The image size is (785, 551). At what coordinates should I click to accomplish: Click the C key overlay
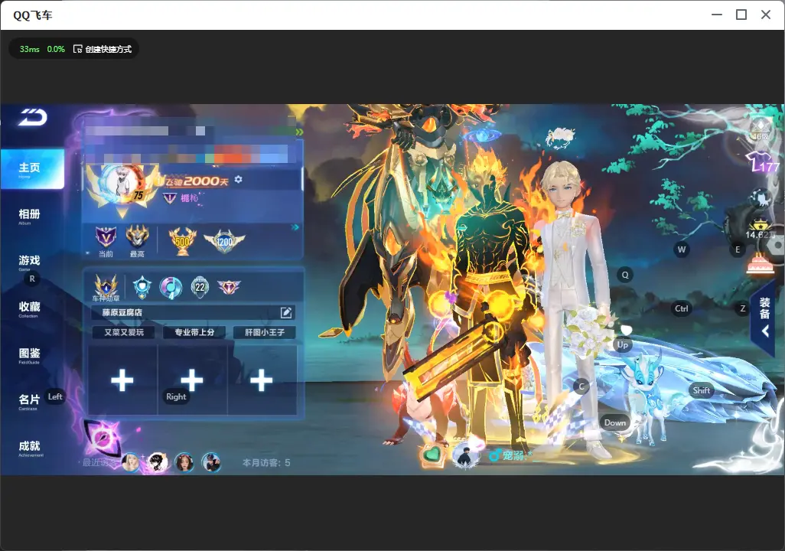pyautogui.click(x=581, y=386)
